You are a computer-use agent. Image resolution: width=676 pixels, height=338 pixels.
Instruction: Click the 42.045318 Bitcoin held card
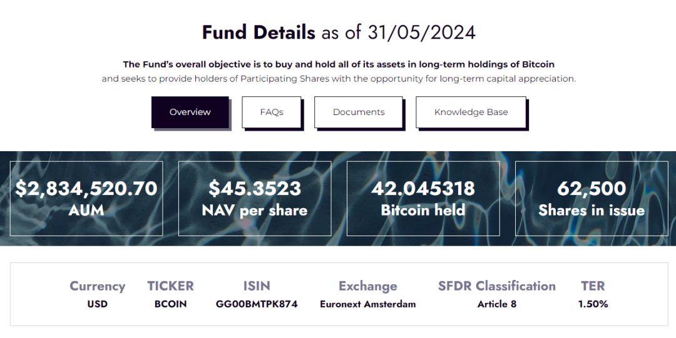click(423, 199)
